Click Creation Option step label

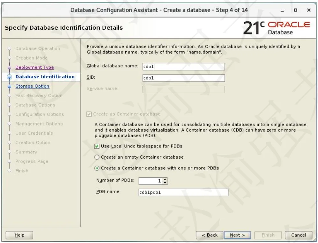coord(33,143)
